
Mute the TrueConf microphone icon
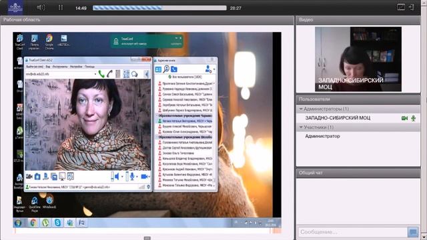(x=132, y=176)
